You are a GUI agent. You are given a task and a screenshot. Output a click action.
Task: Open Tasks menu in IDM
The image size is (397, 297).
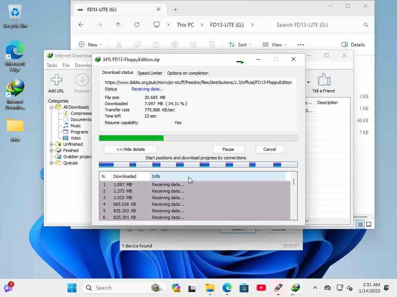[x=52, y=65]
